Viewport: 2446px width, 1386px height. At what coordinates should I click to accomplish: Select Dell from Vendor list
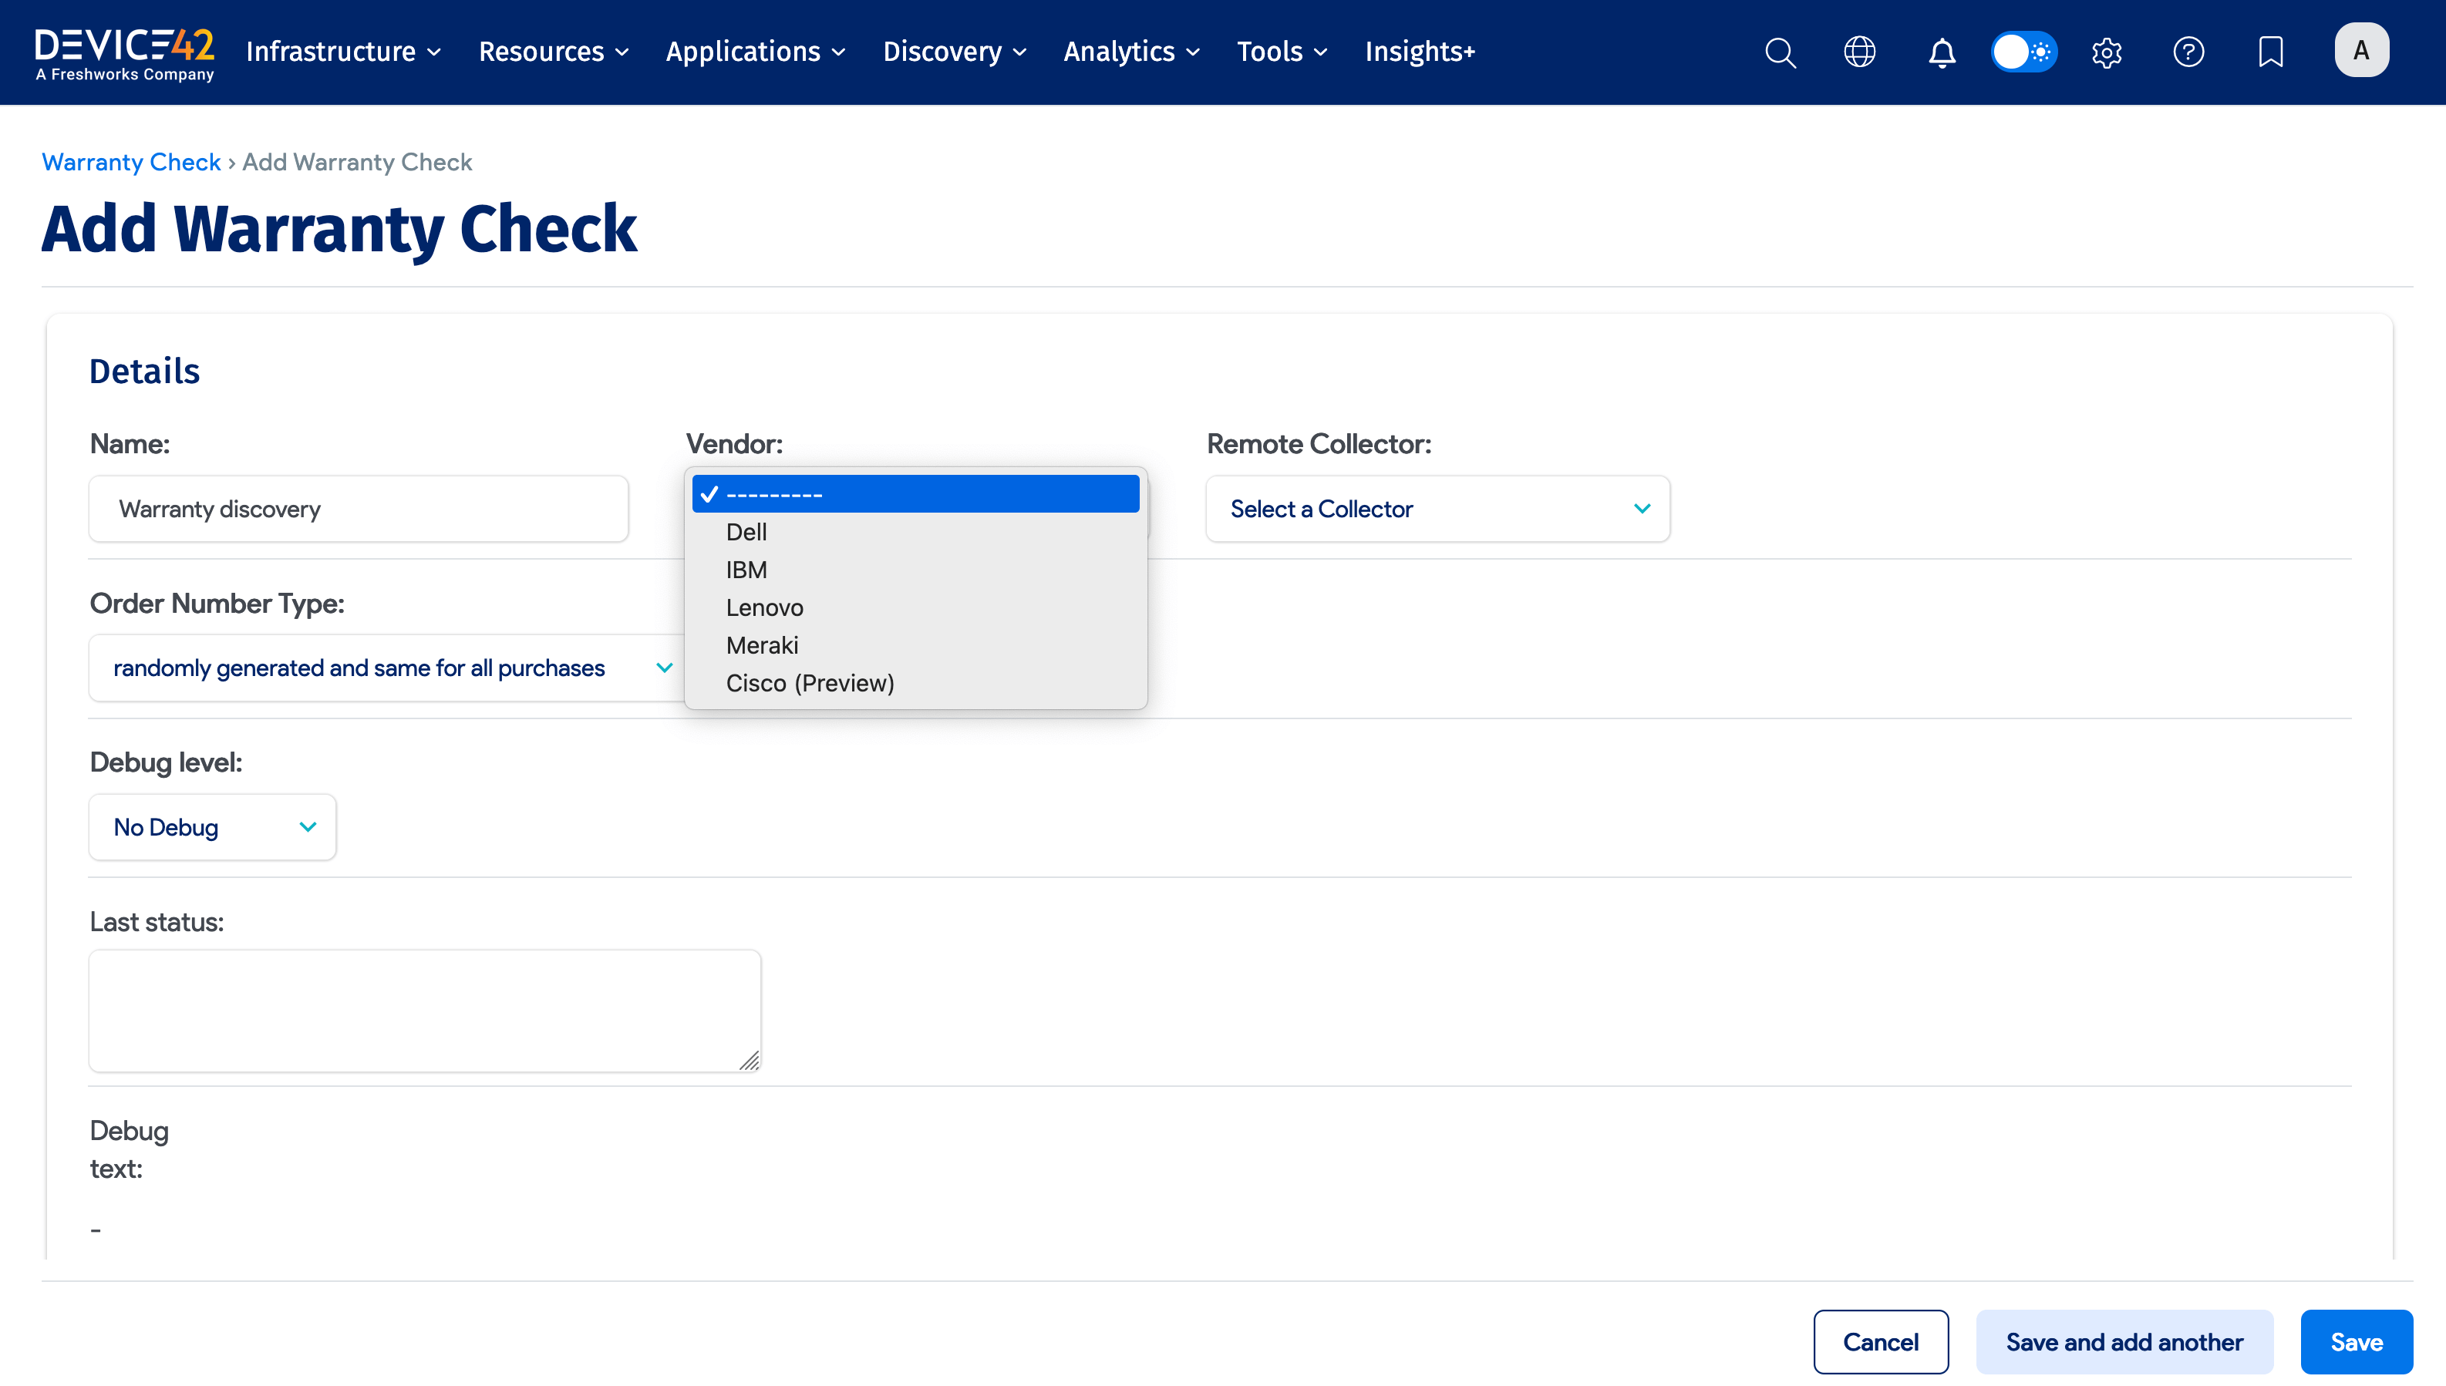(x=746, y=532)
